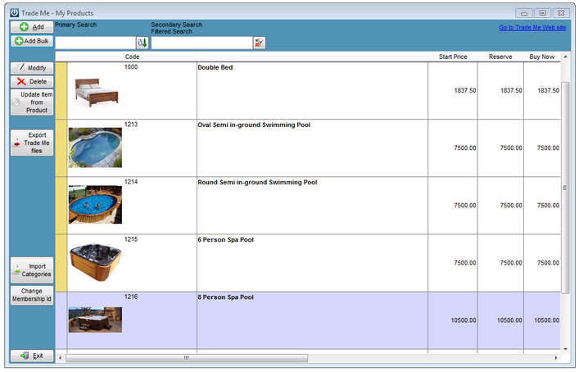
Task: Sort by the Reserve column header
Action: pyautogui.click(x=500, y=57)
